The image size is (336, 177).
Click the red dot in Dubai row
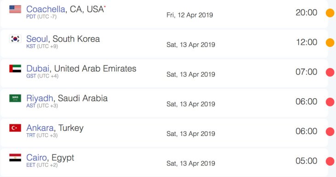(x=330, y=72)
